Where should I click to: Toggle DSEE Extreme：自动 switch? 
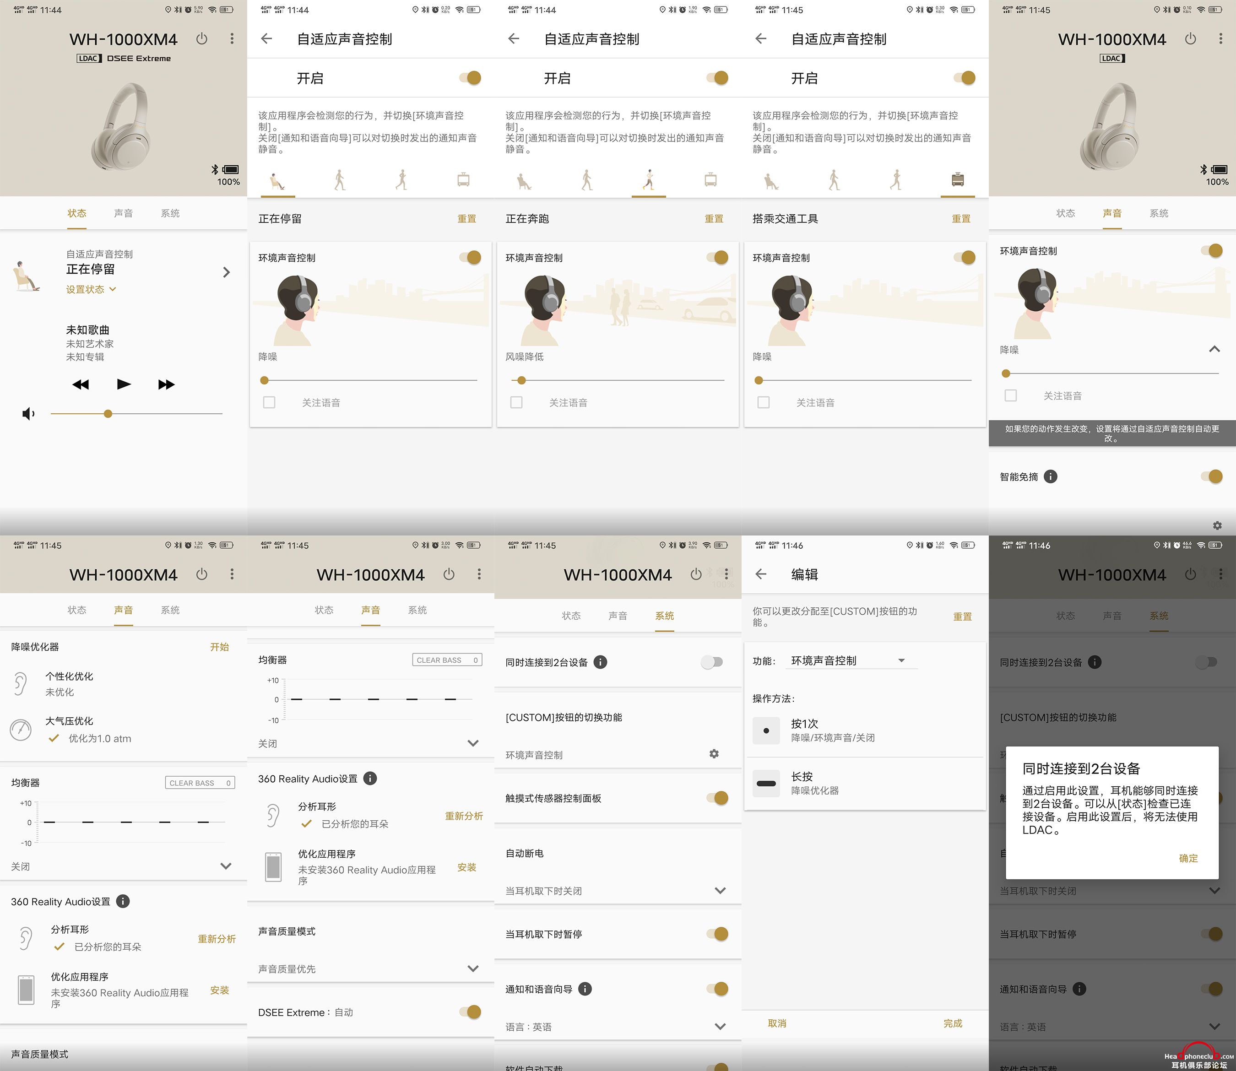point(471,1012)
